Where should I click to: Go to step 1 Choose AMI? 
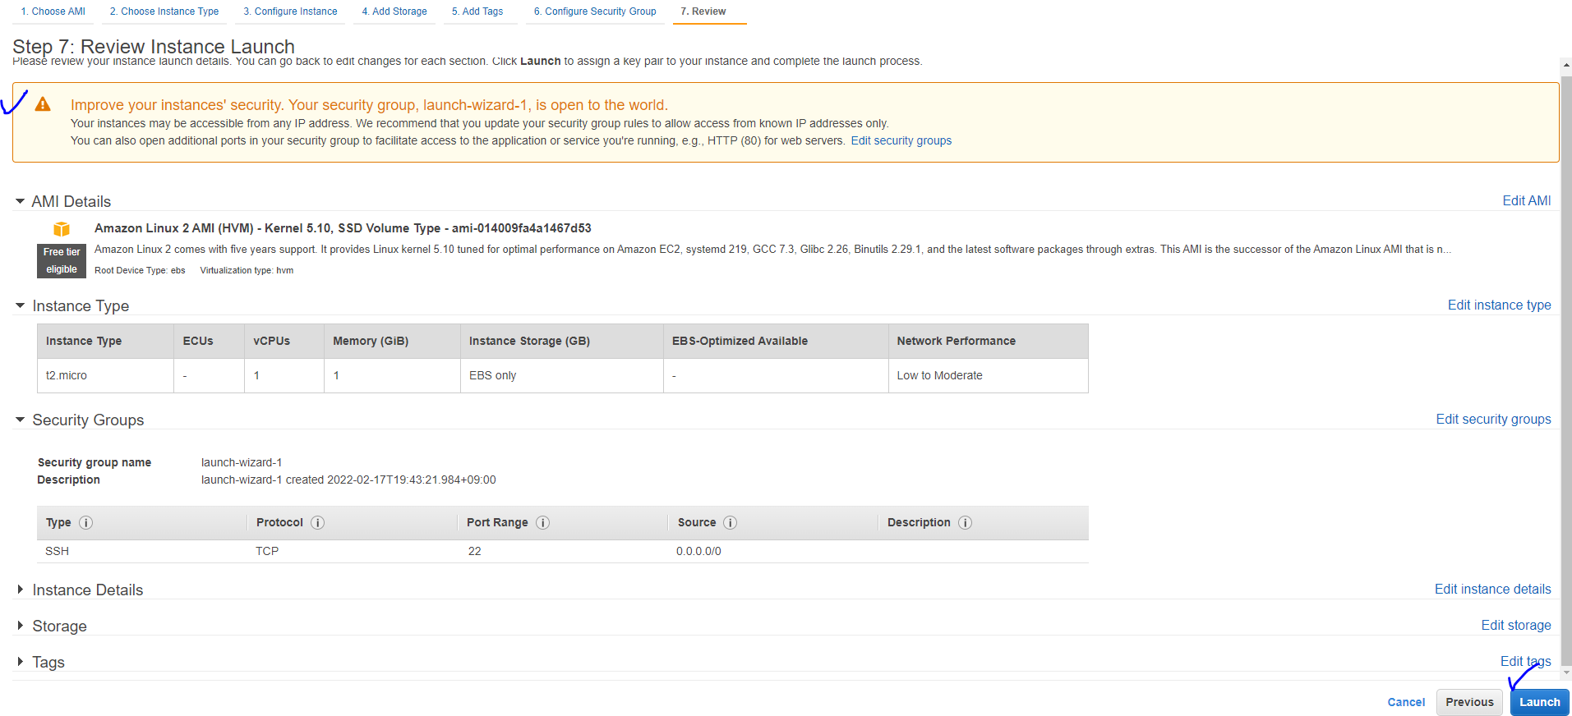(x=53, y=11)
